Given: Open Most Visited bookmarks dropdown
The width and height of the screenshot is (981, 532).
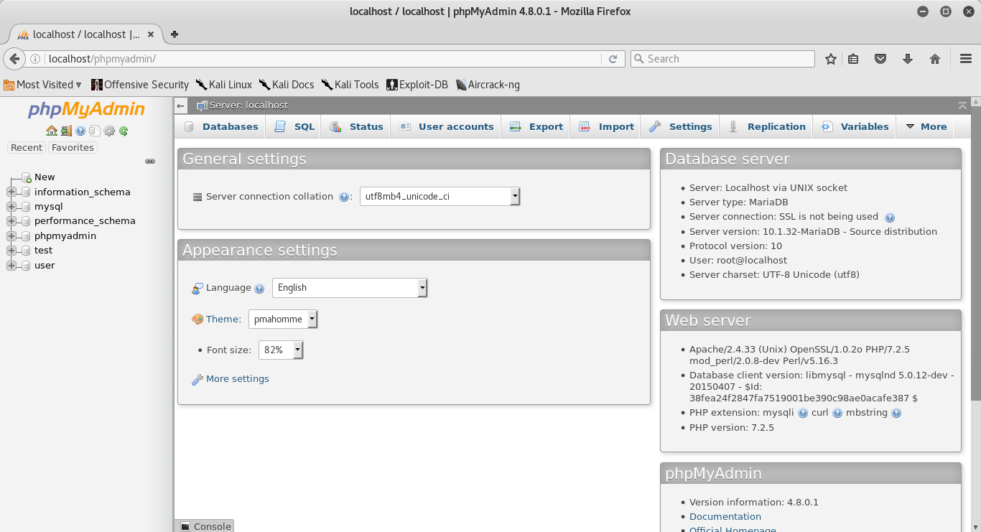Looking at the screenshot, I should (43, 85).
